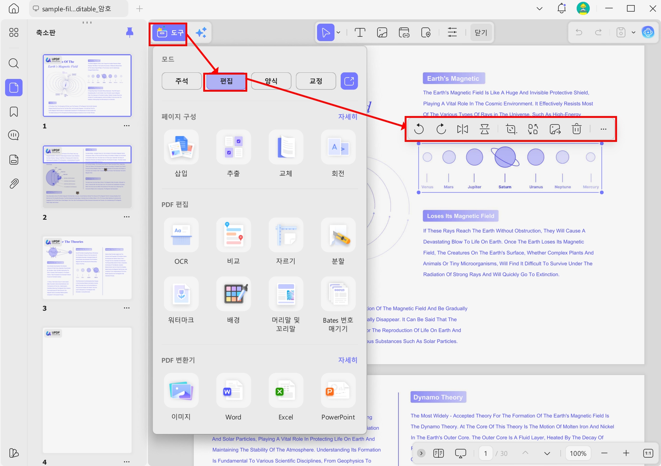Open the 도구 tools menu button
This screenshot has width=661, height=466.
pos(169,33)
